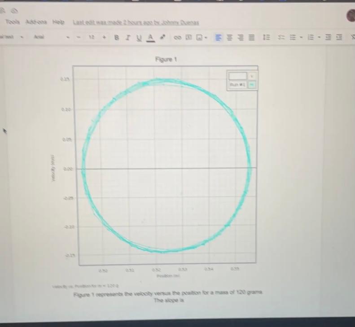Open line spacing options
This screenshot has height=327, width=355.
[x=267, y=37]
